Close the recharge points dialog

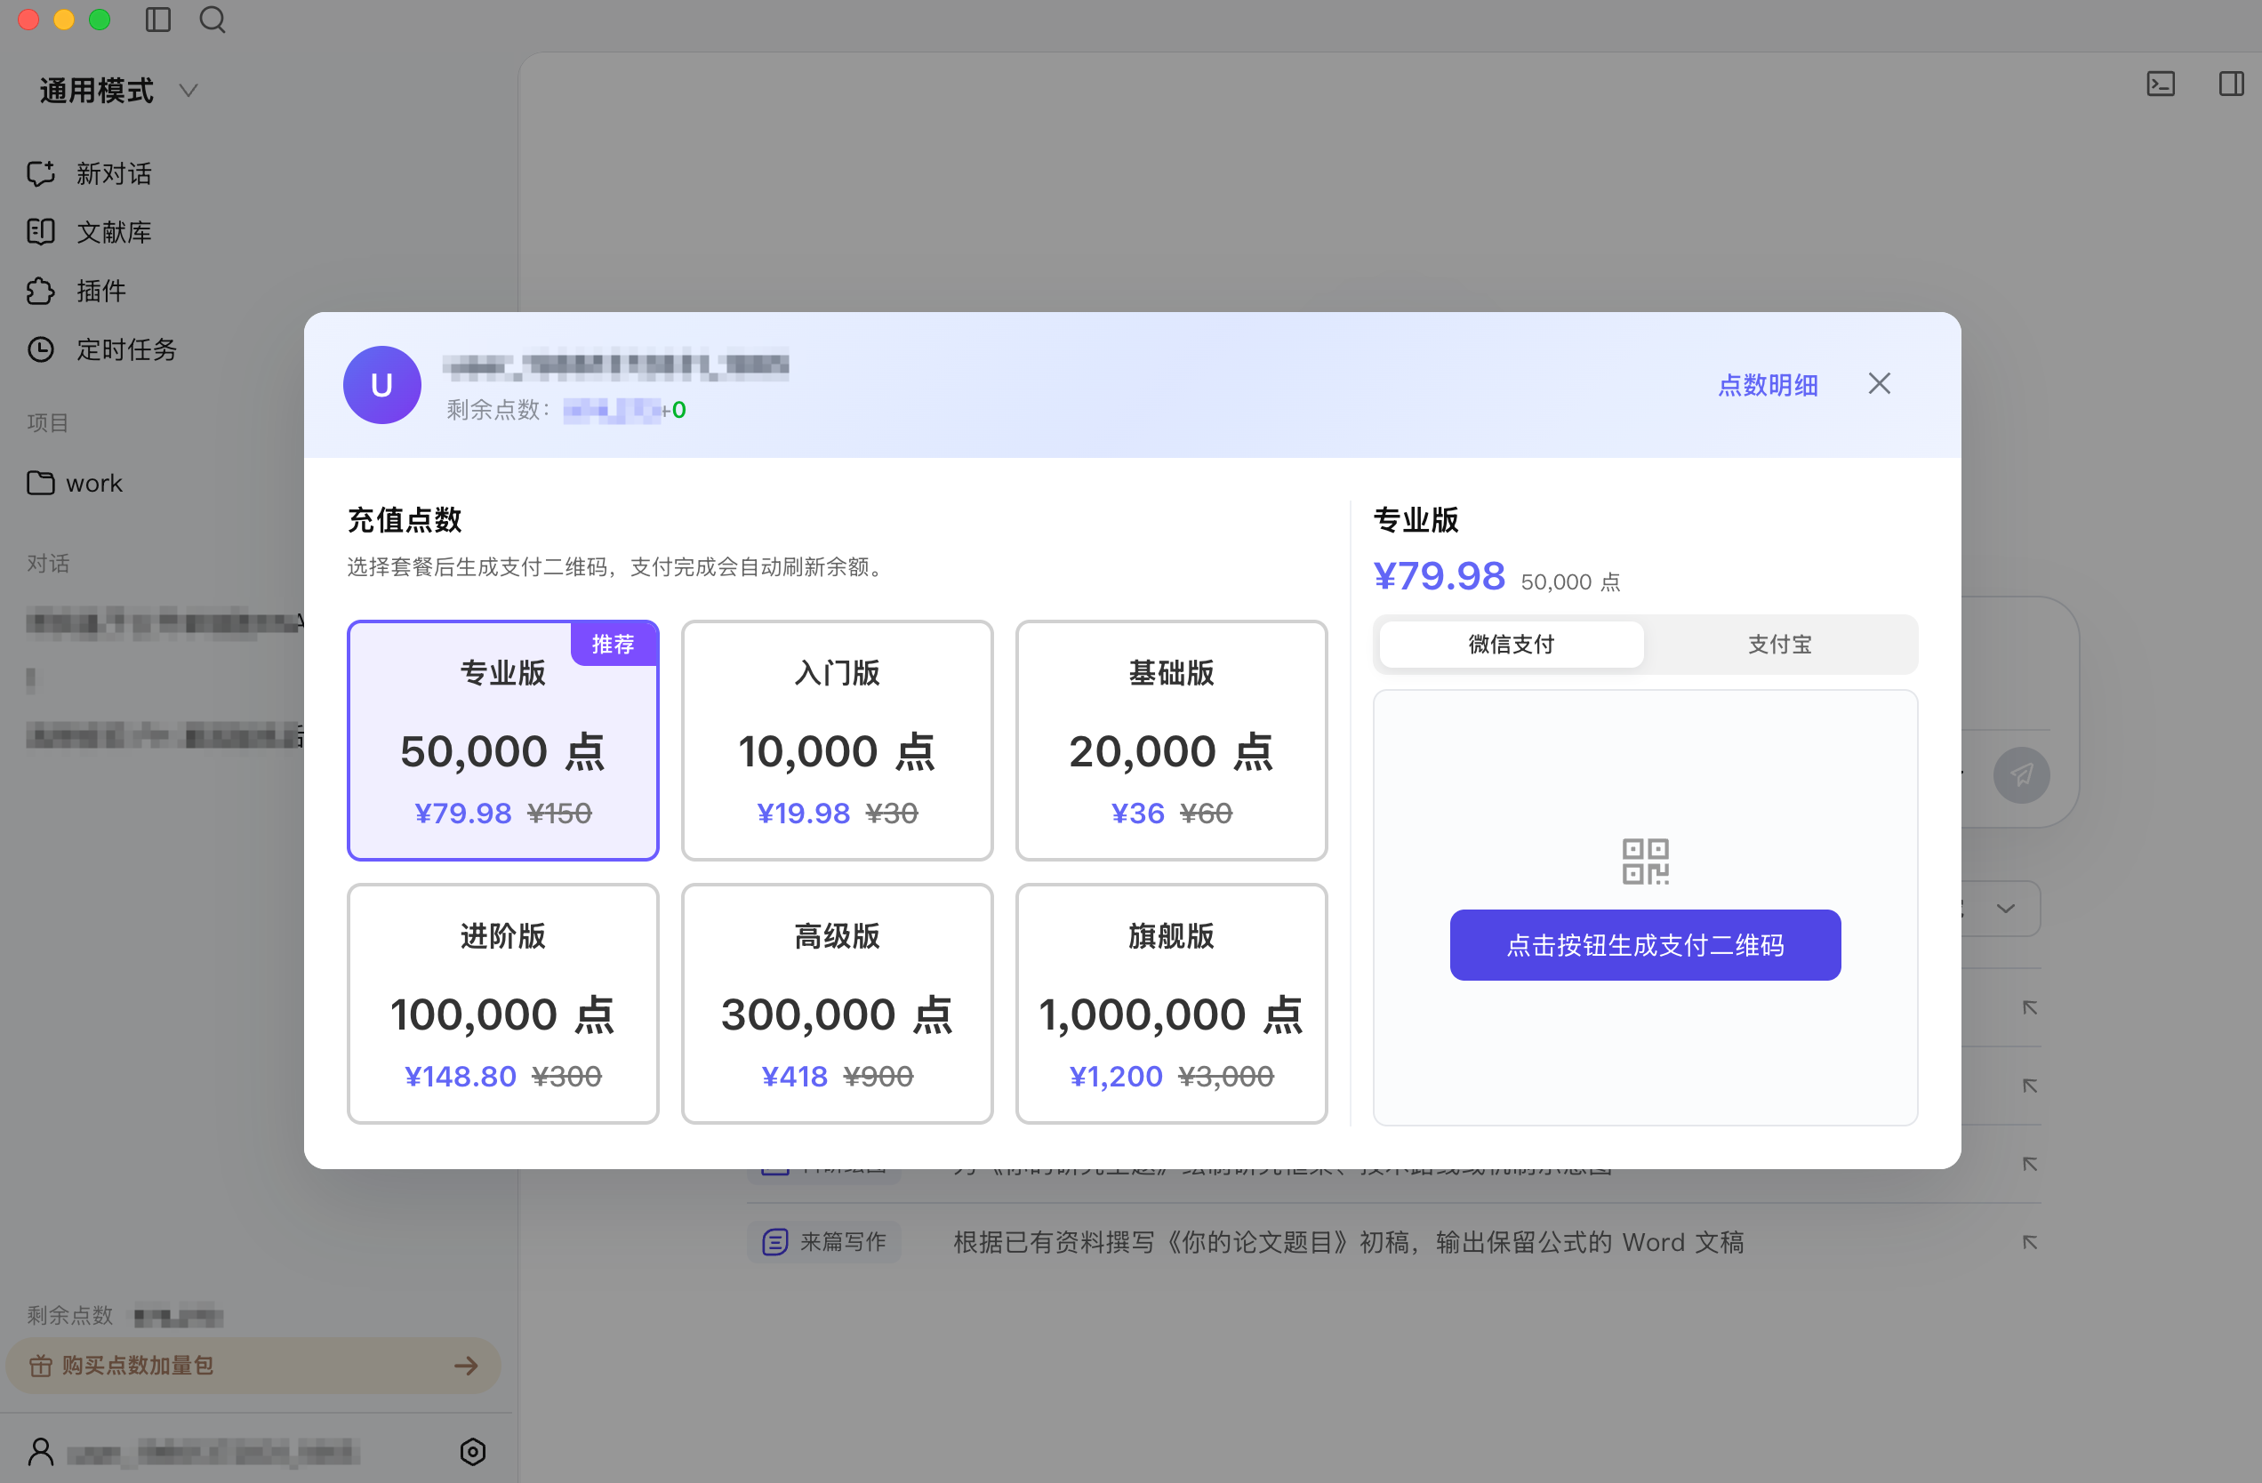click(1879, 383)
